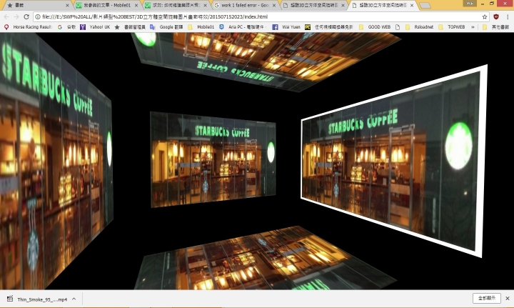Click the bottom floor Starbucks panel

[x=266, y=259]
